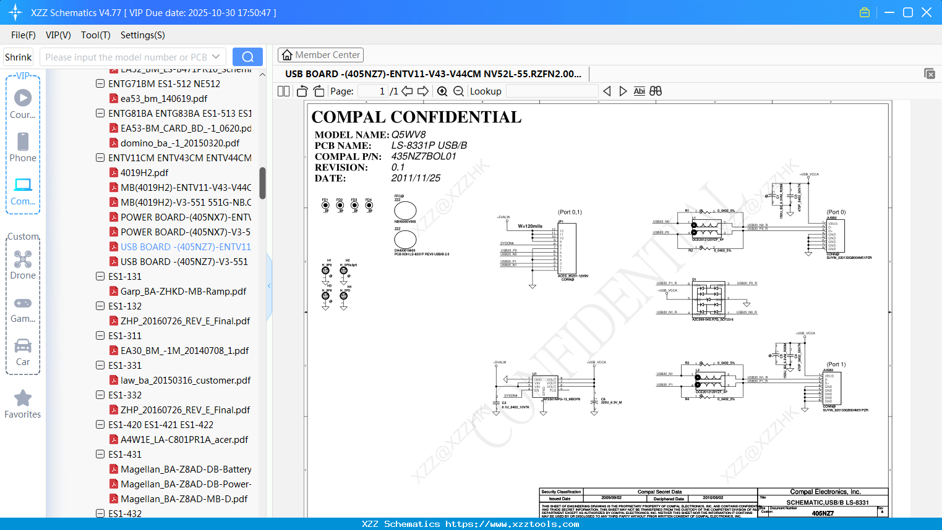This screenshot has height=530, width=942.
Task: Open Garp_BA-ZHKD-MB-Ramp.pdf
Action: pyautogui.click(x=183, y=291)
